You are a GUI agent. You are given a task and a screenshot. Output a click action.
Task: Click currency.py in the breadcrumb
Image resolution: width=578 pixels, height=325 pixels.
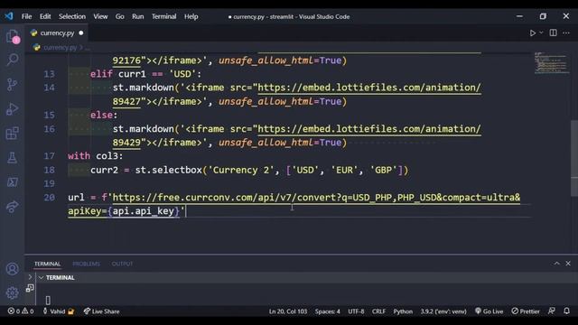coord(60,48)
